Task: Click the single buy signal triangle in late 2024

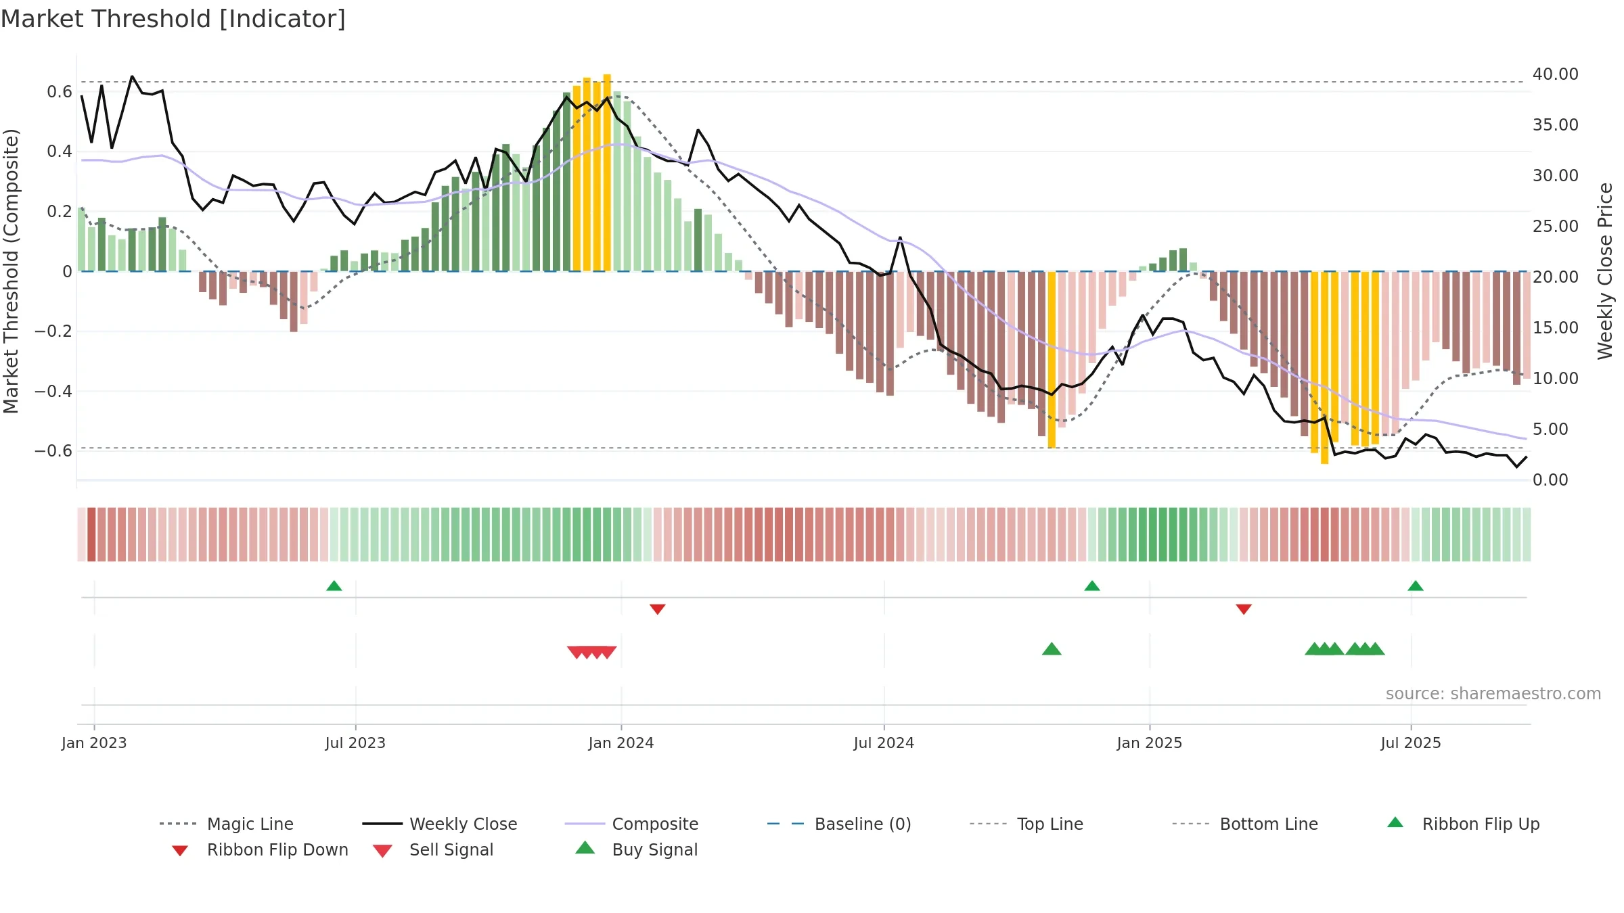Action: (x=1052, y=649)
